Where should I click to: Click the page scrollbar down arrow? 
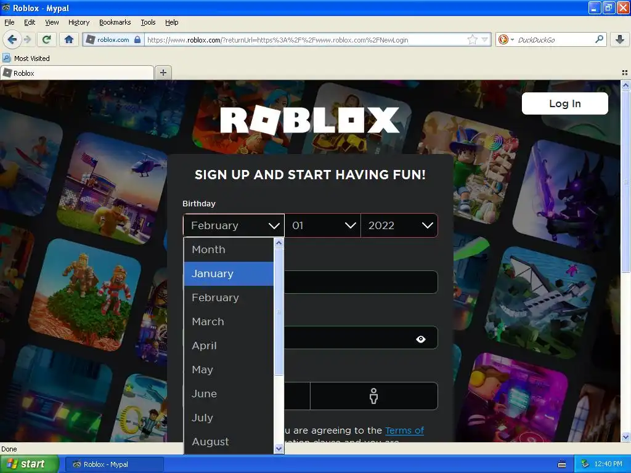click(625, 437)
